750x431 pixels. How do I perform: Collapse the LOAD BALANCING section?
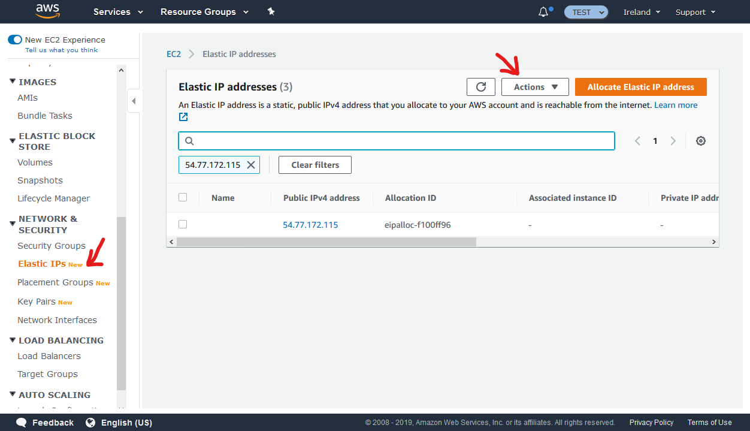pyautogui.click(x=13, y=340)
